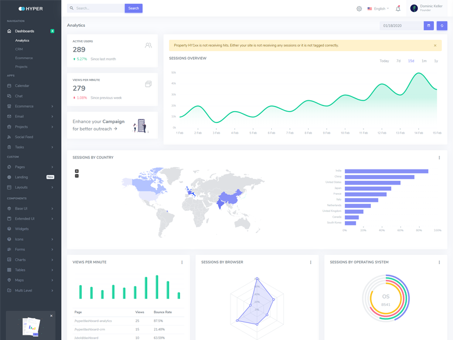The height and width of the screenshot is (340, 453).
Task: Click the Search button
Action: click(134, 8)
